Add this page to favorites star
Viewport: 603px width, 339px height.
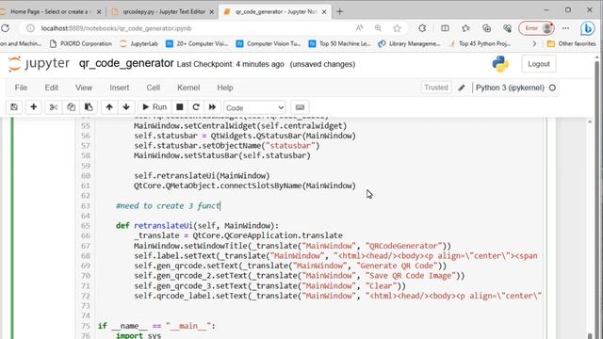pyautogui.click(x=397, y=28)
